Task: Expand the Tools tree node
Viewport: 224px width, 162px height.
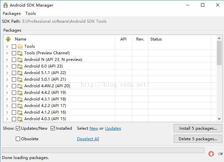Action: [7, 46]
